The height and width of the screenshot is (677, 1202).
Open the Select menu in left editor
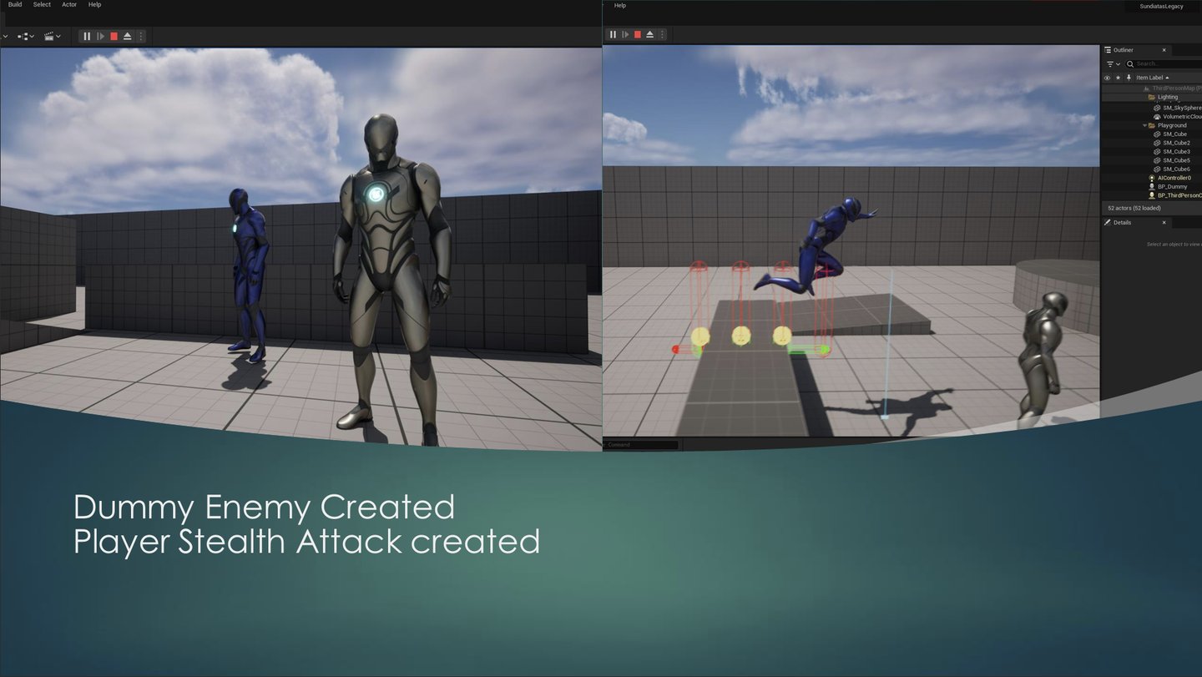[x=42, y=4]
